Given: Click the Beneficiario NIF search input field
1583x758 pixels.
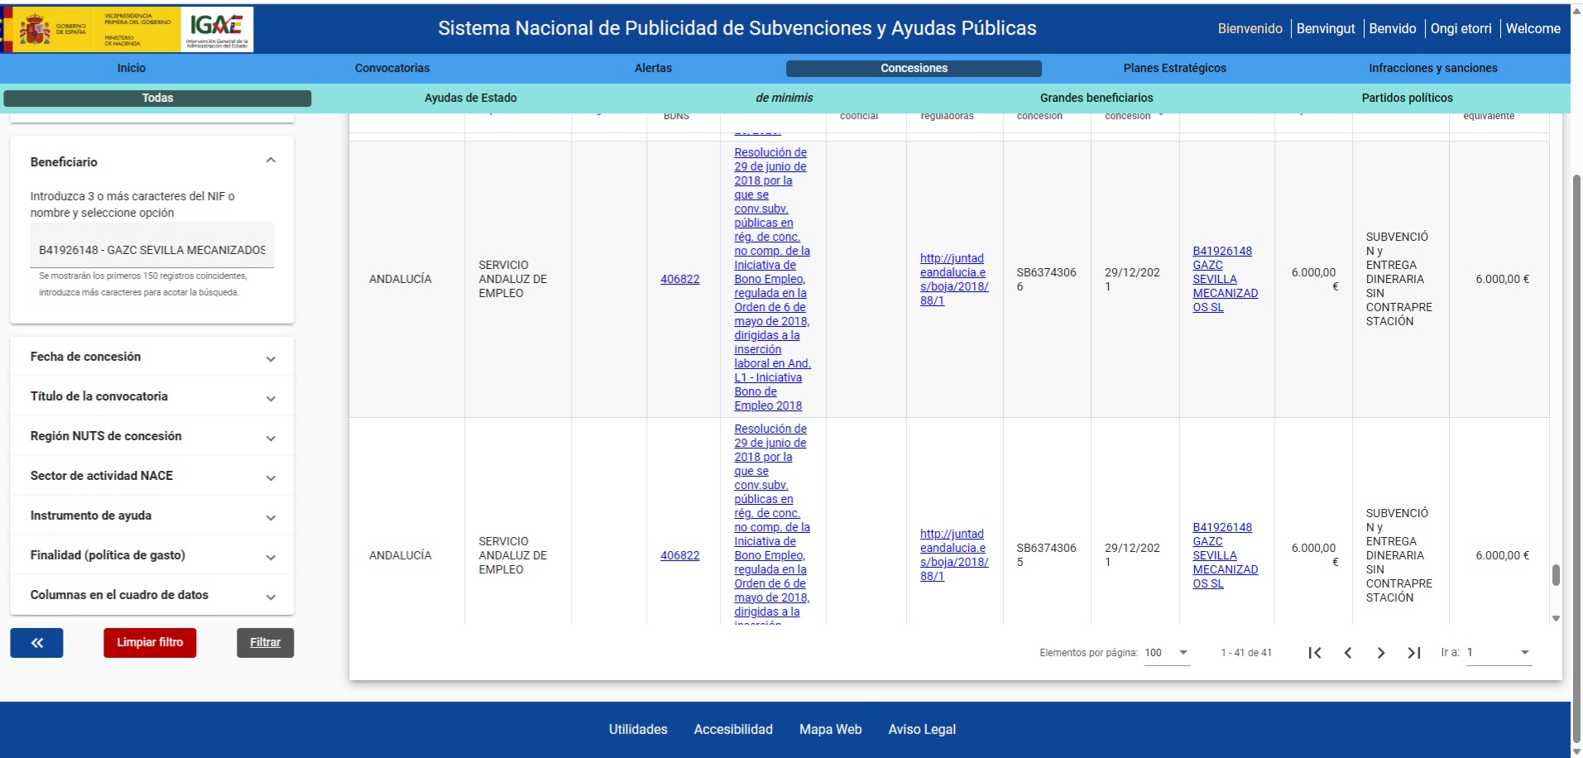Looking at the screenshot, I should click(x=151, y=250).
